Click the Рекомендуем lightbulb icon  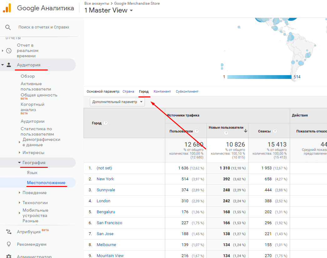[9, 244]
